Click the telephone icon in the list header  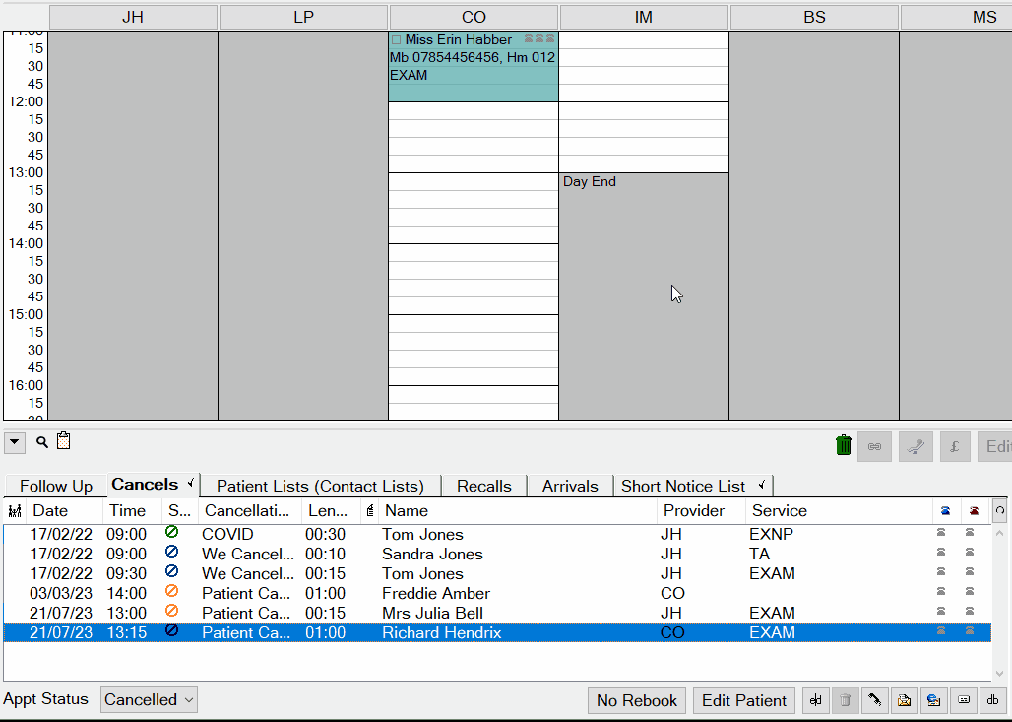[x=946, y=510]
